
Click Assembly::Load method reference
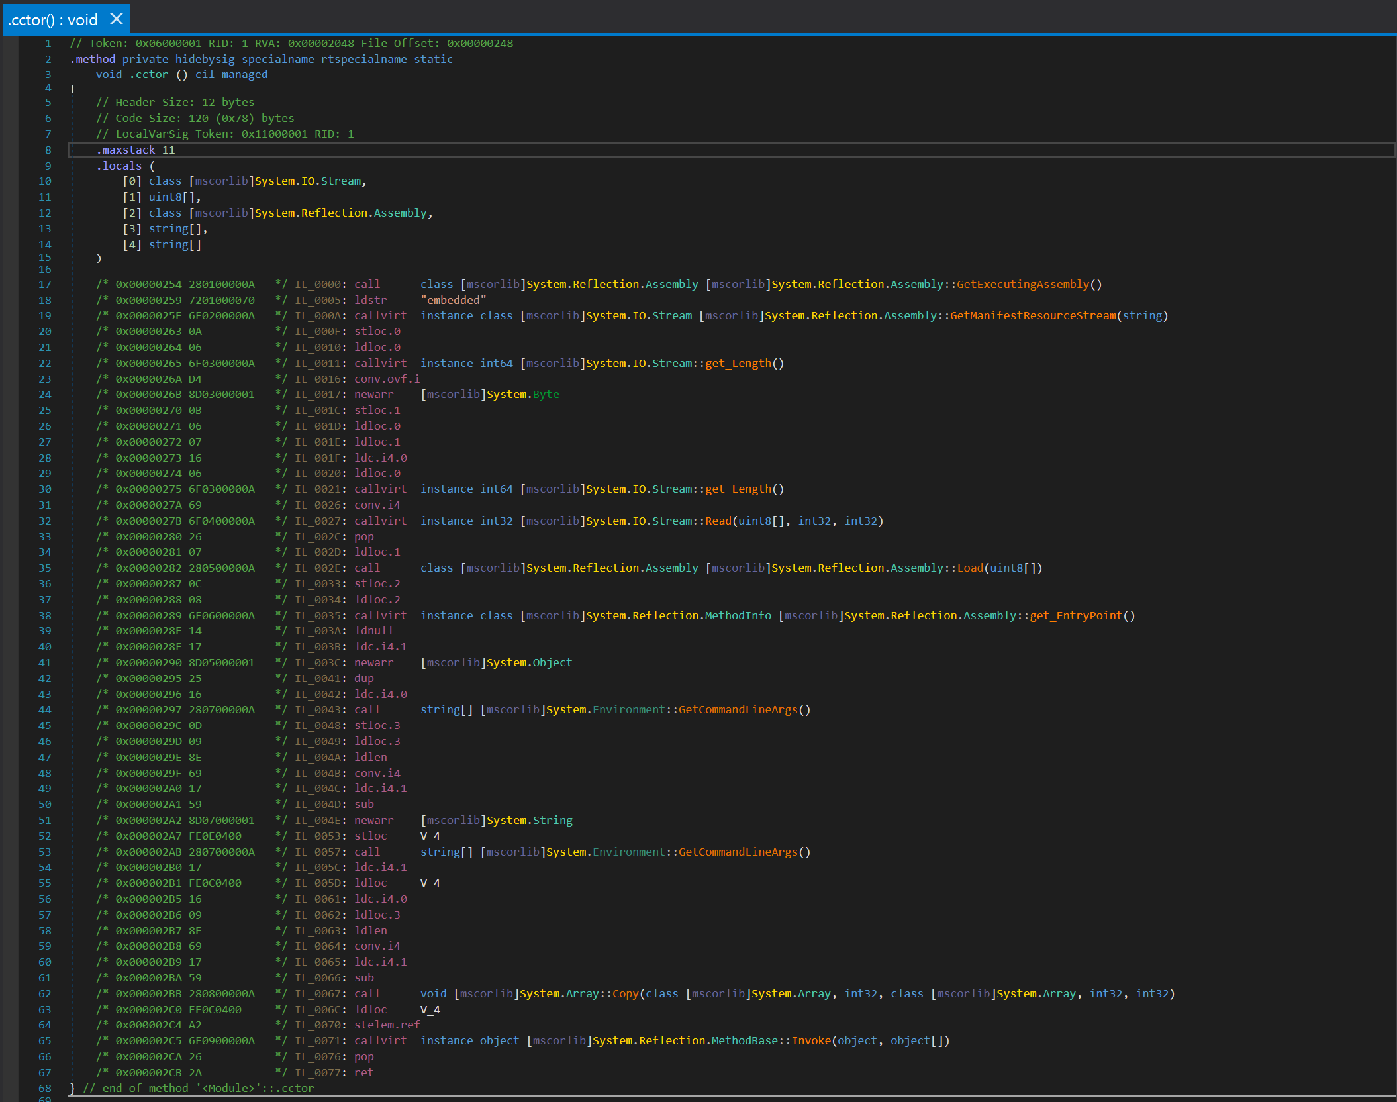coord(970,568)
